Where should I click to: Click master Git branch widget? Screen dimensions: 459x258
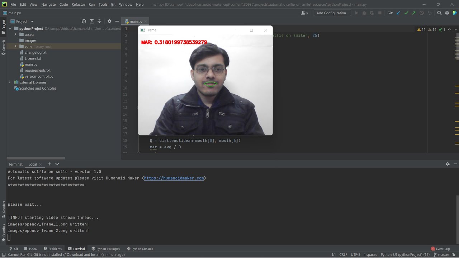coord(441,255)
